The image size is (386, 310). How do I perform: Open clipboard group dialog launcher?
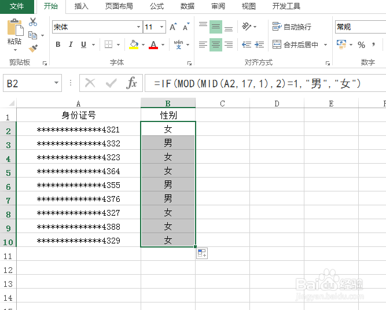pyautogui.click(x=45, y=64)
